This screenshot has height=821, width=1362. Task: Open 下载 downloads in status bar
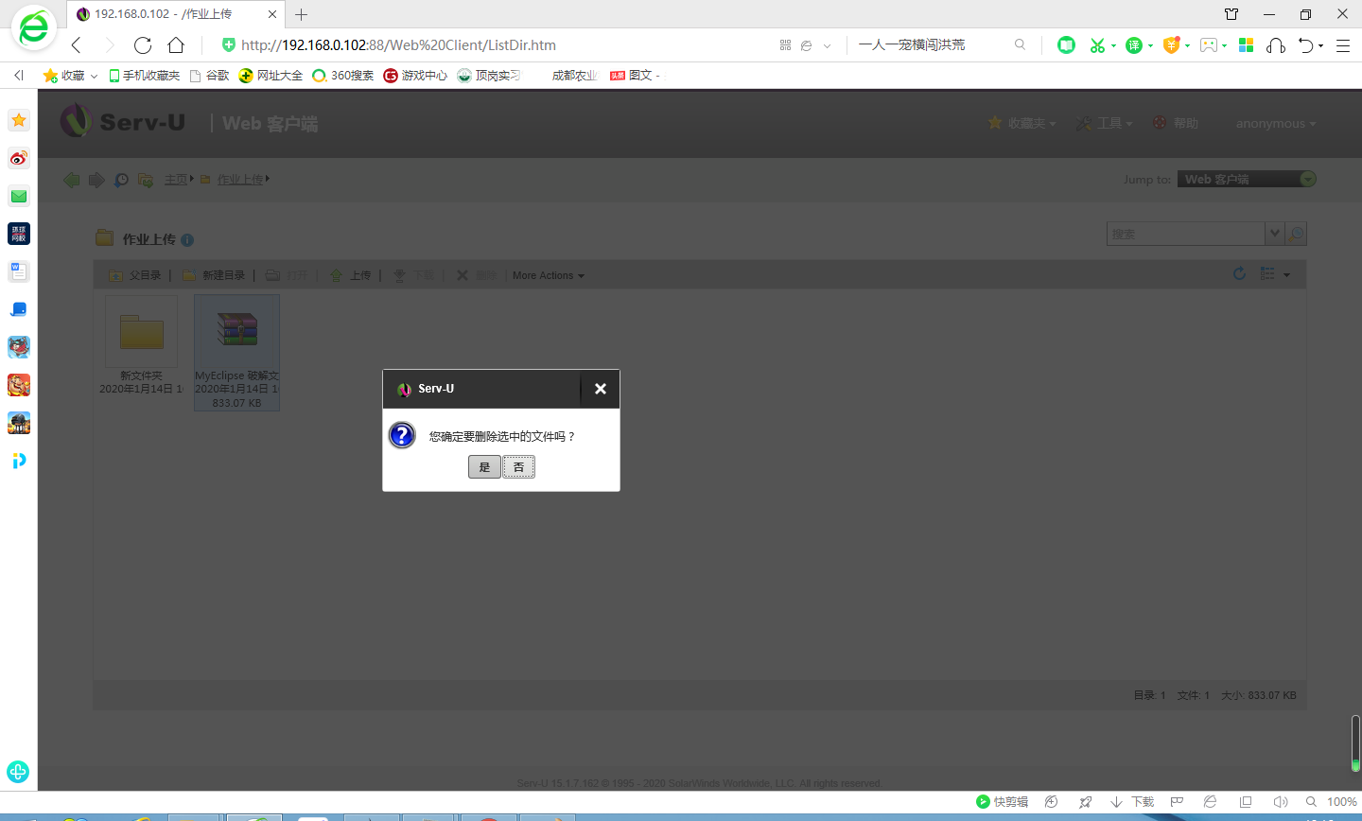[1133, 802]
